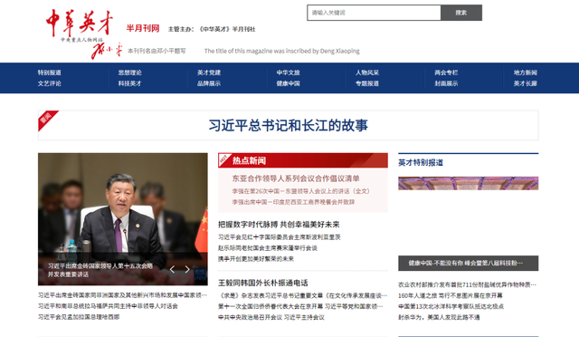This screenshot has width=579, height=337.
Task: Open the 特别报道 nav section
Action: (50, 72)
